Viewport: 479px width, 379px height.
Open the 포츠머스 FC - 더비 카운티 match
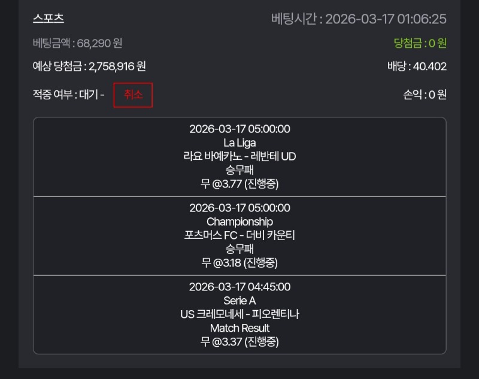[x=239, y=235]
